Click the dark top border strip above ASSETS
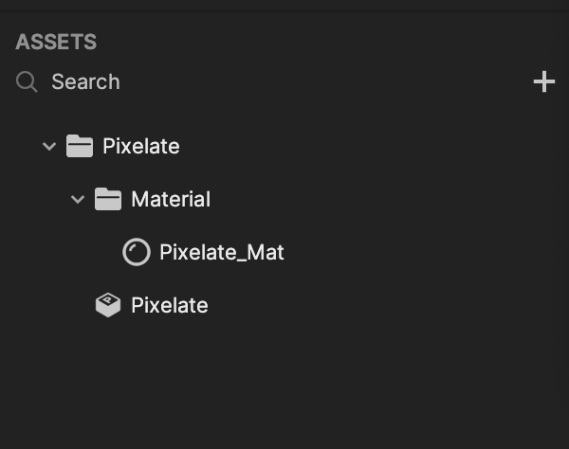Viewport: 569px width, 449px height. point(284,6)
